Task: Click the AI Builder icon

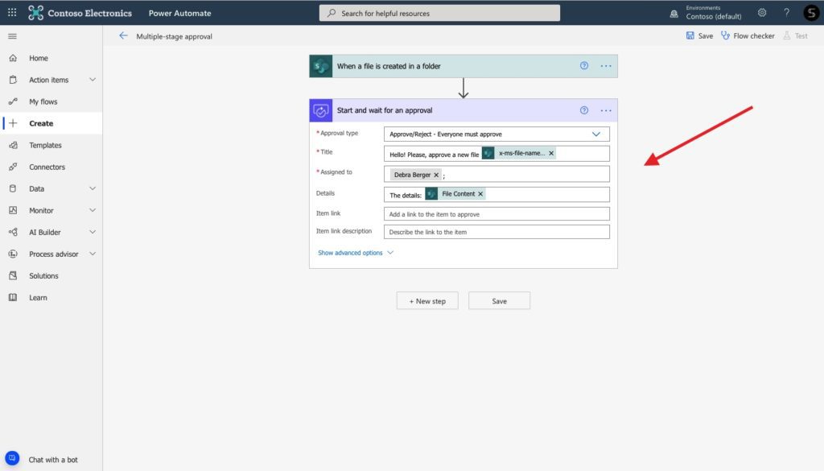Action: pyautogui.click(x=13, y=232)
